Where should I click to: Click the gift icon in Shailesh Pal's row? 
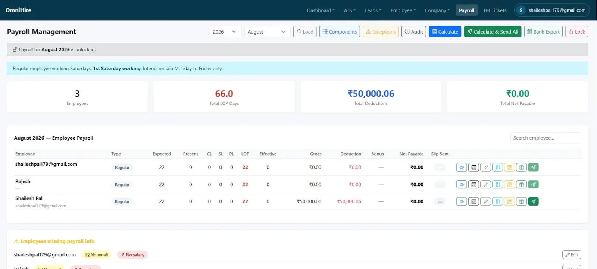click(x=522, y=201)
